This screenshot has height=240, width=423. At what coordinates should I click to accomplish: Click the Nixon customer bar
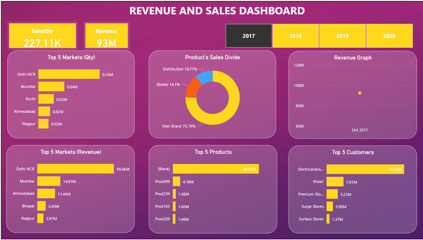point(335,181)
